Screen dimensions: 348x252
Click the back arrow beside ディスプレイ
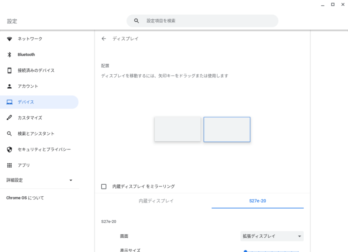point(104,39)
